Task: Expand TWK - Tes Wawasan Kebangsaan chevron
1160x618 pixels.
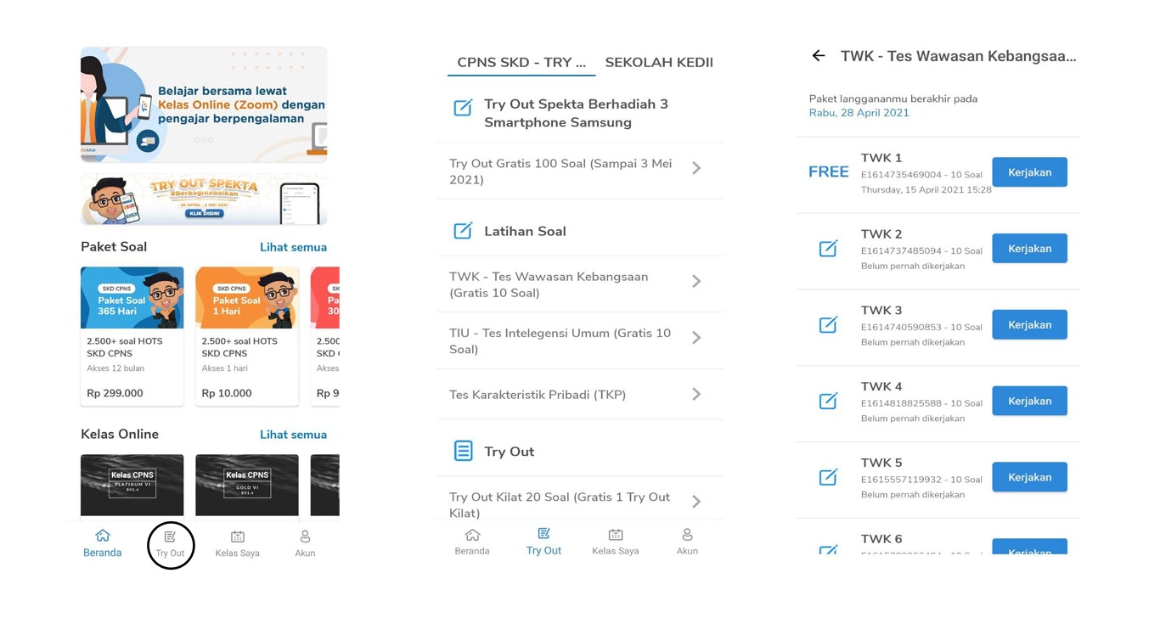Action: coord(696,281)
